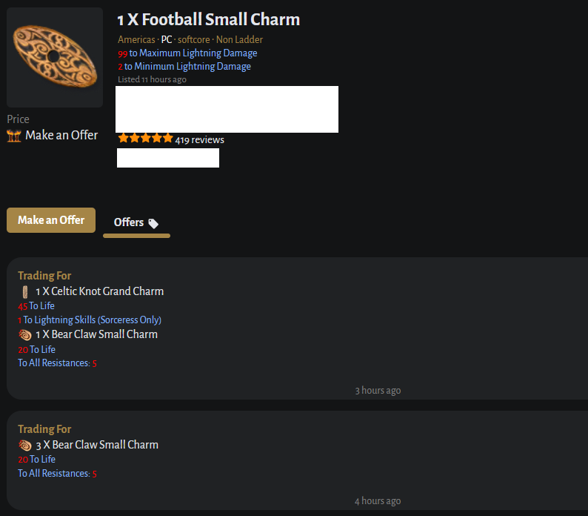
Task: Click the Celtic Knot Grand Charm icon
Action: pos(25,291)
